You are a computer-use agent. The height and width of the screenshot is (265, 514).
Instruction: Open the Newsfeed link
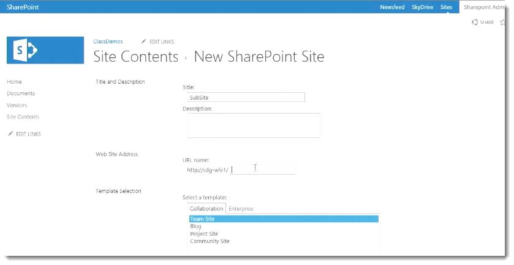click(392, 7)
